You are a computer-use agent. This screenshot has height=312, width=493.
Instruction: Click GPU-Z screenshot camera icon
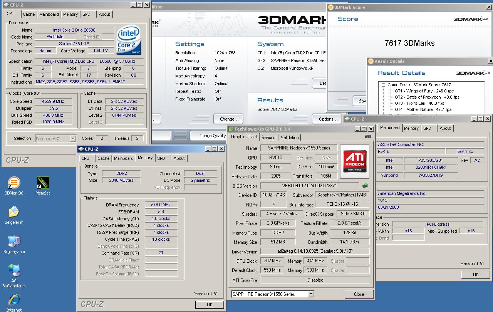[x=368, y=137]
